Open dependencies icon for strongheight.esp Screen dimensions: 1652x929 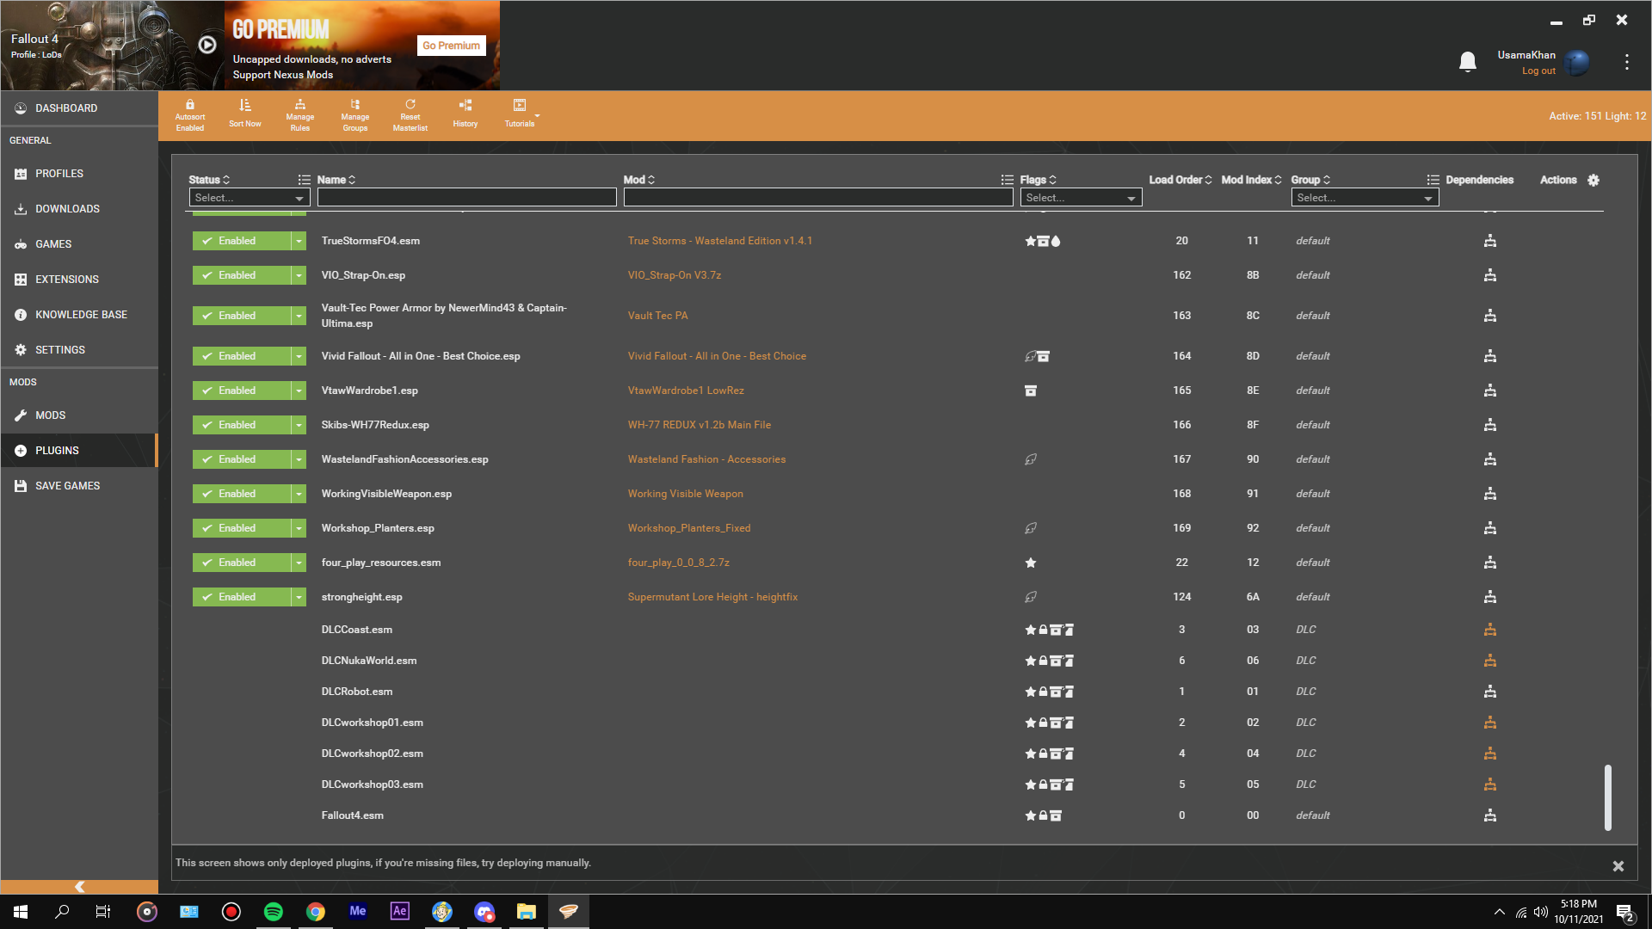(1490, 597)
